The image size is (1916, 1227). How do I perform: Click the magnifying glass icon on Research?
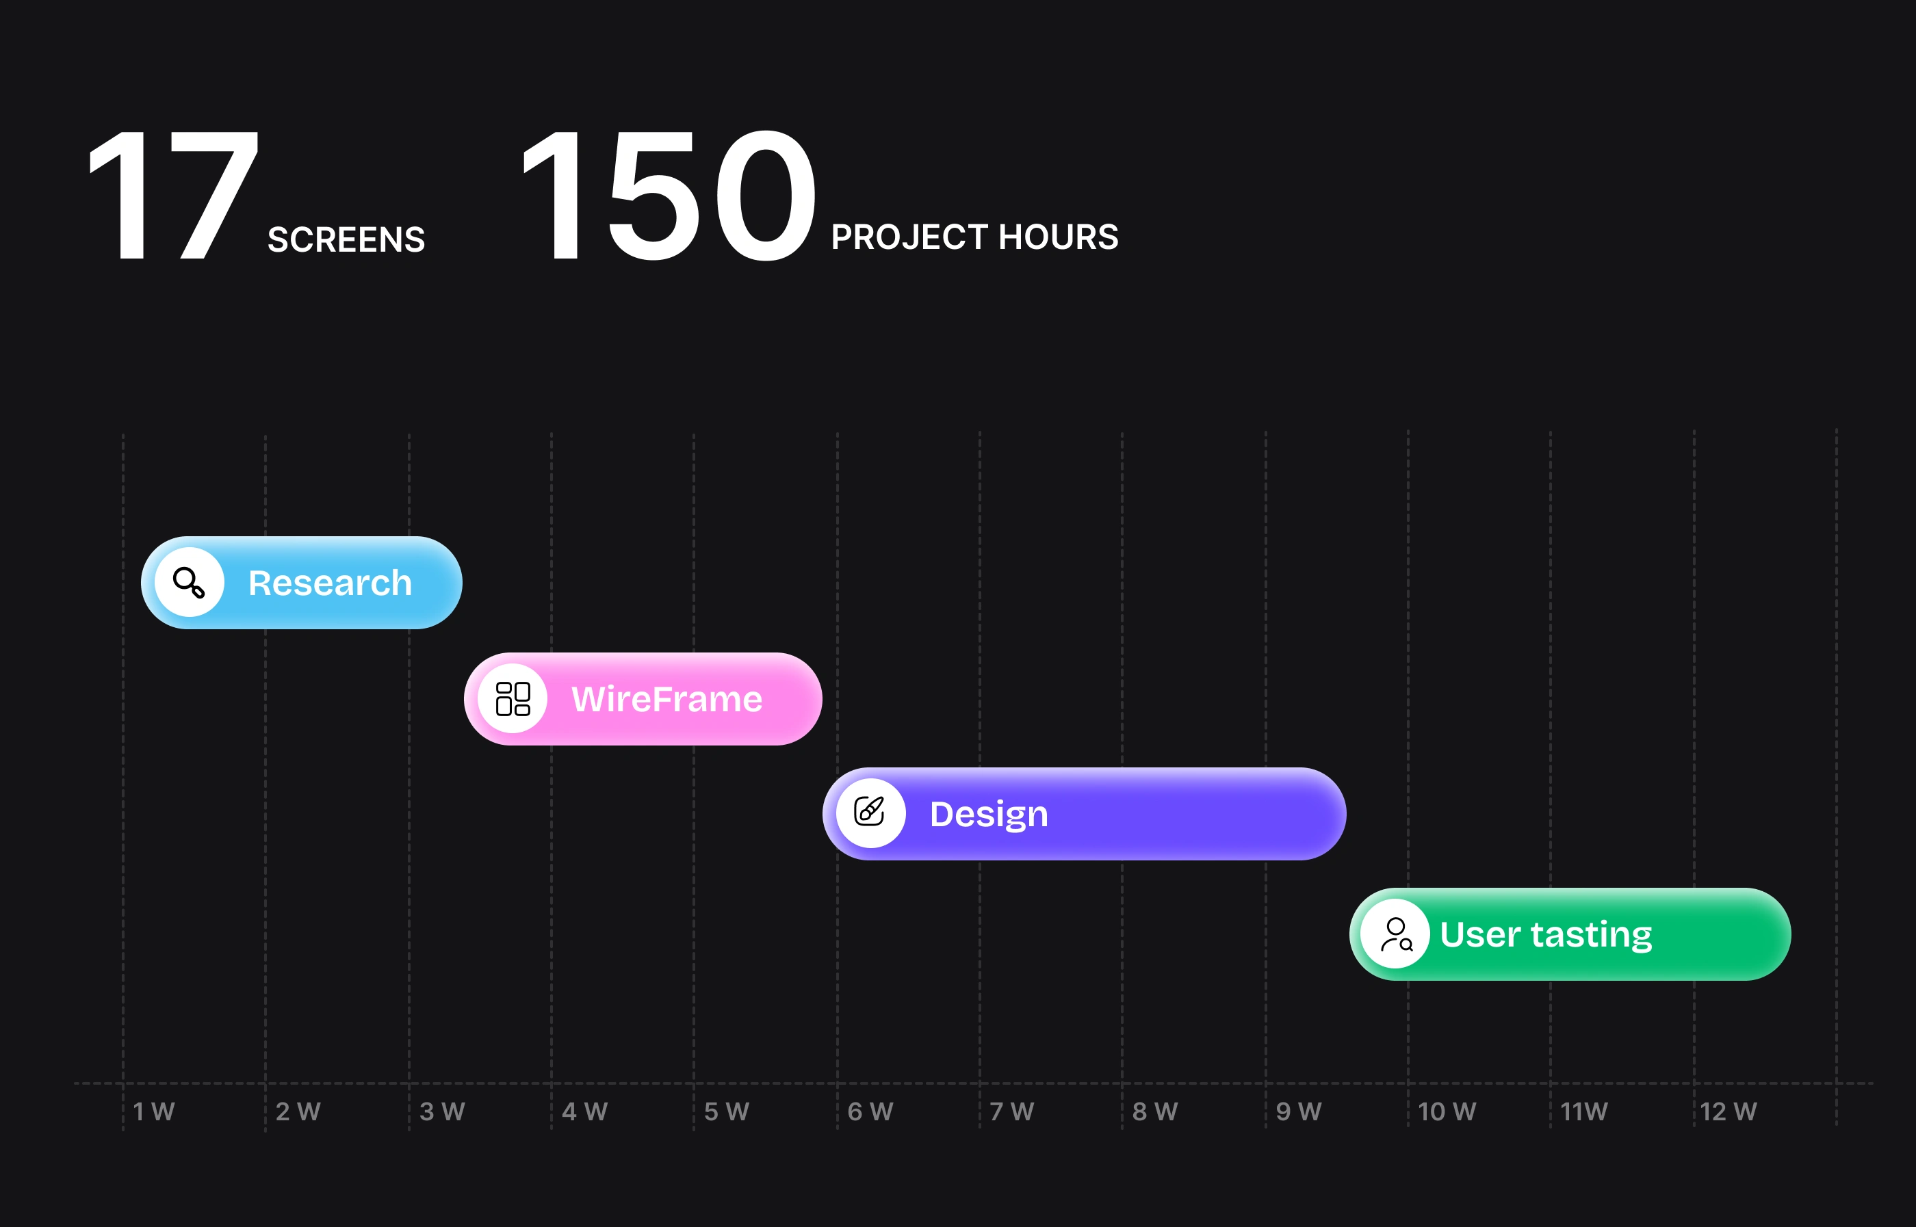click(189, 583)
